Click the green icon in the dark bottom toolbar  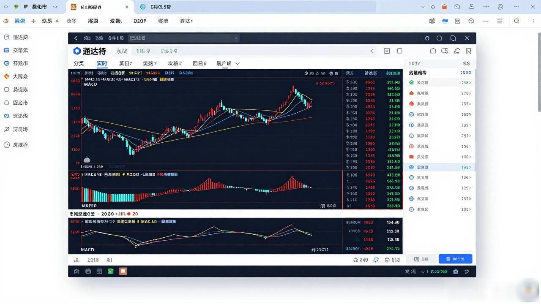coord(110,271)
